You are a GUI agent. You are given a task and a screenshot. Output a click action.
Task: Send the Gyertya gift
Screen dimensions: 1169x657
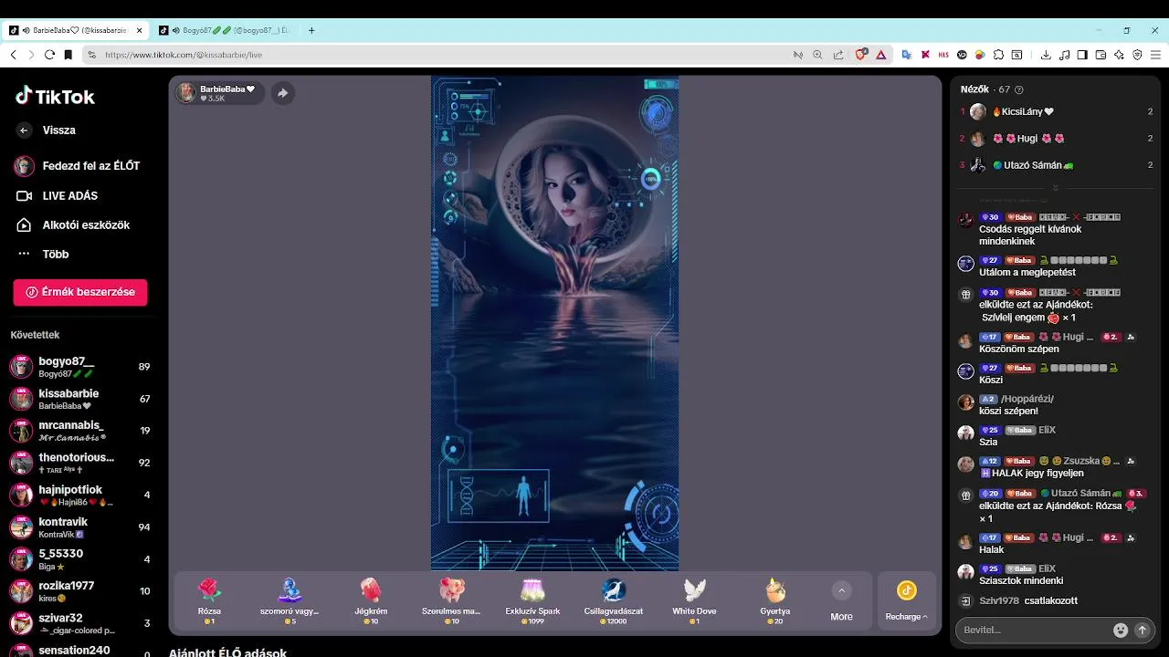pyautogui.click(x=775, y=601)
